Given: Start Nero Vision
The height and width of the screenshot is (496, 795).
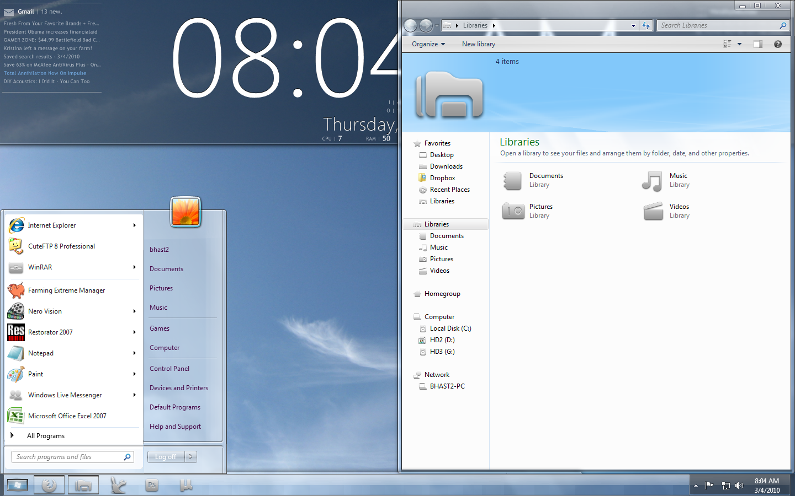Looking at the screenshot, I should (72, 311).
